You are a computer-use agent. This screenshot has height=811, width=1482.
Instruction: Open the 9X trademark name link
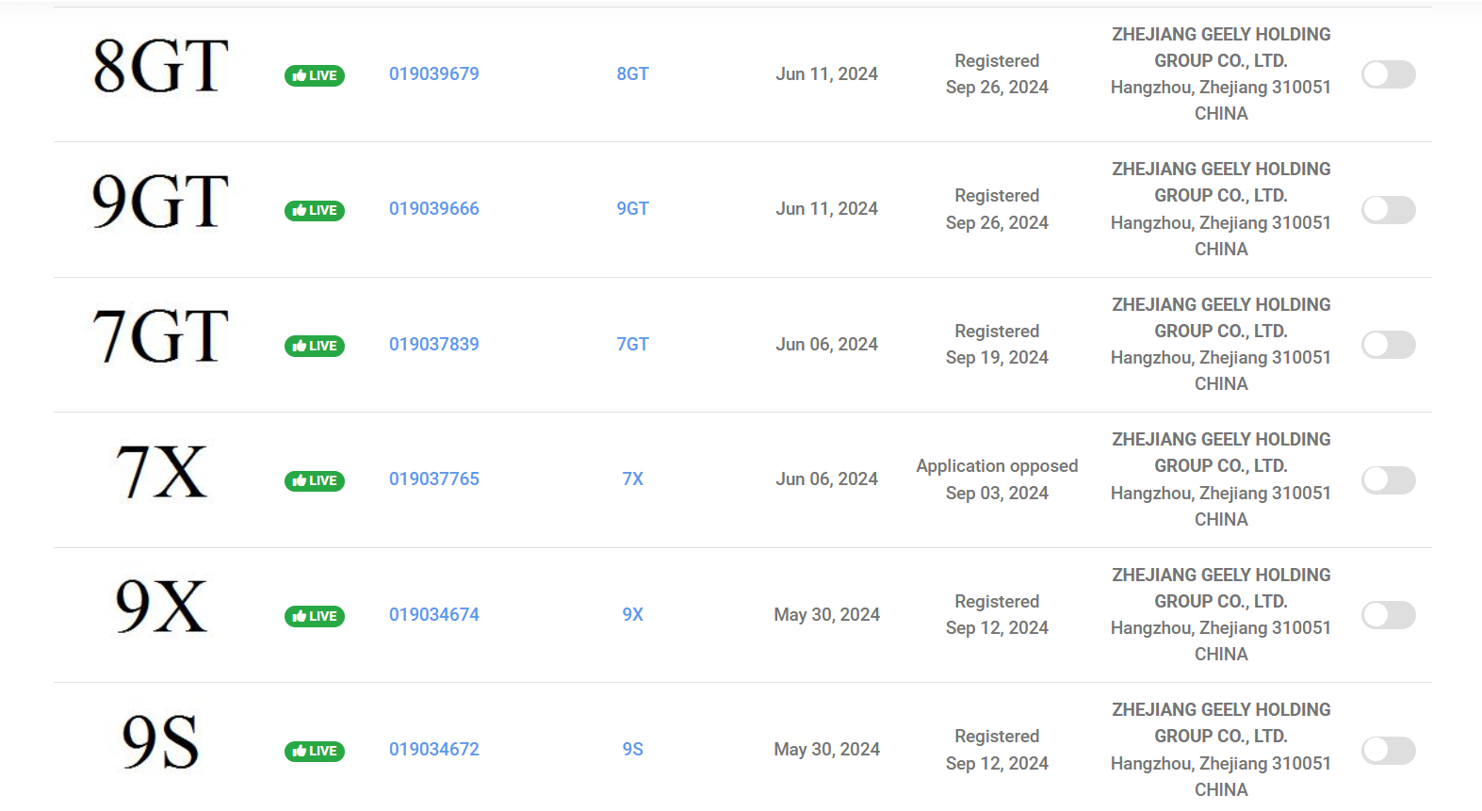pos(633,614)
